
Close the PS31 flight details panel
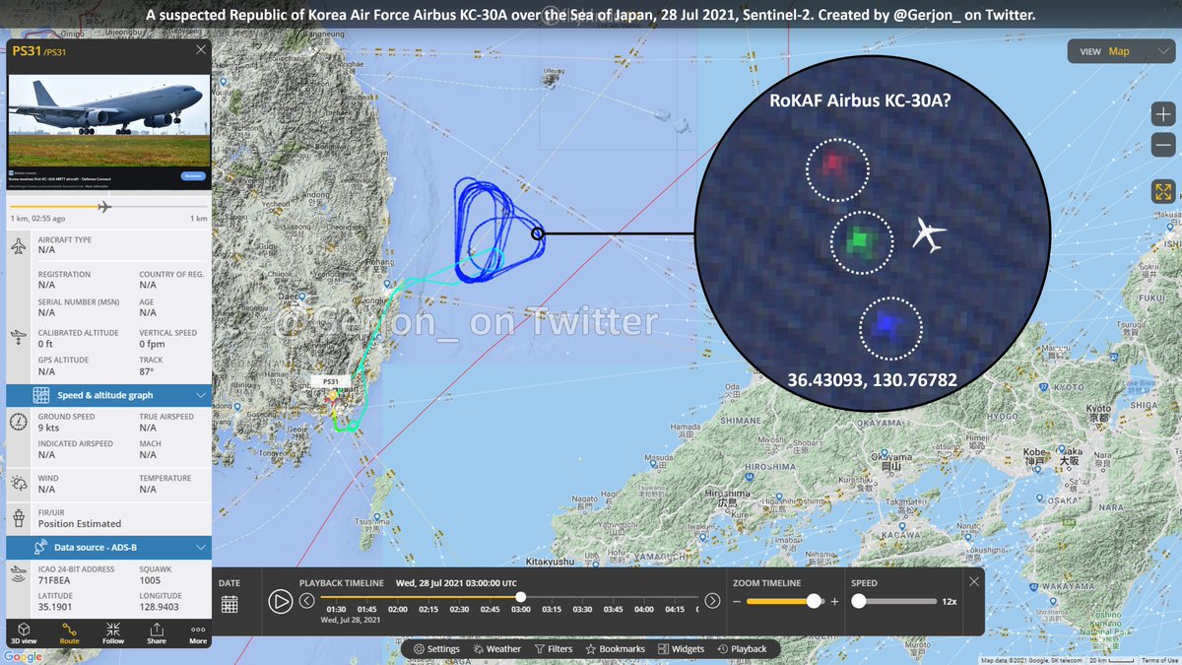point(201,50)
